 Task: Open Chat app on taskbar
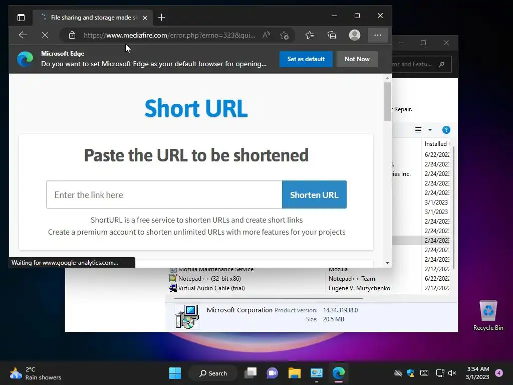tap(272, 373)
